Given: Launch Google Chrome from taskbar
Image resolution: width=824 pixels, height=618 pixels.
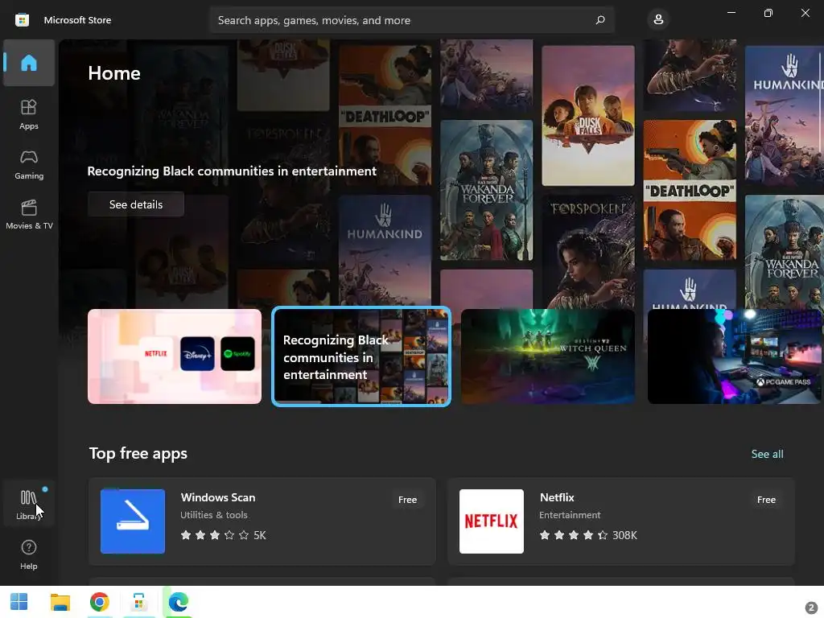Looking at the screenshot, I should pyautogui.click(x=99, y=602).
